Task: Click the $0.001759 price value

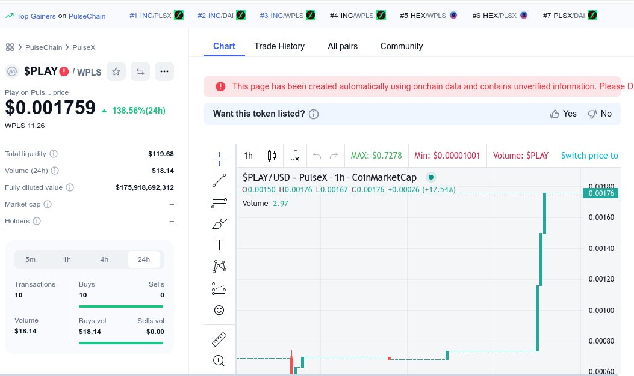Action: click(x=50, y=108)
